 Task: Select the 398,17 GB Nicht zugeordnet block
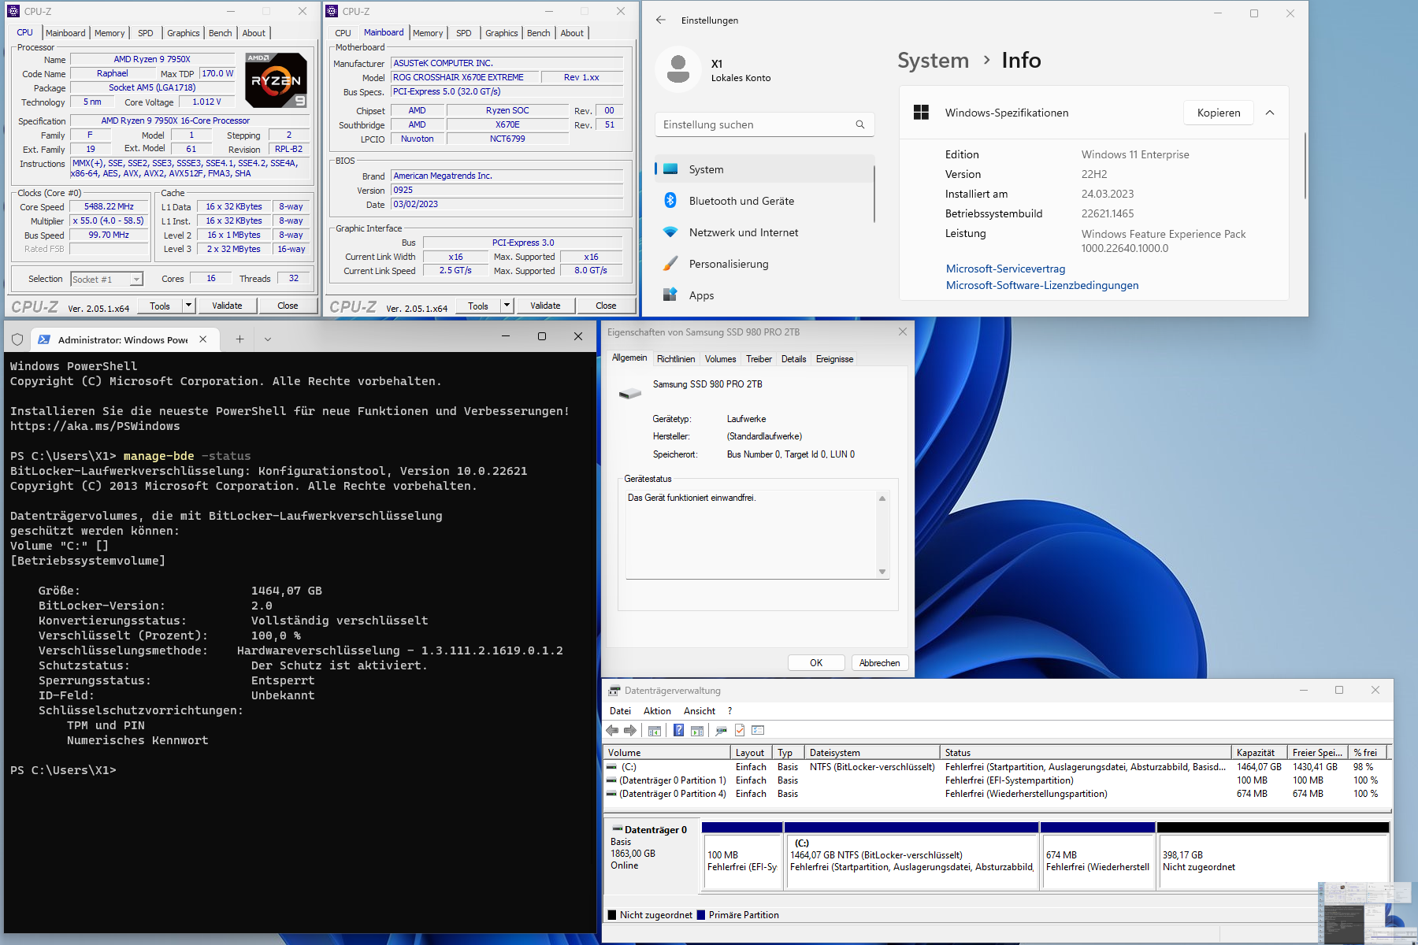[1272, 856]
